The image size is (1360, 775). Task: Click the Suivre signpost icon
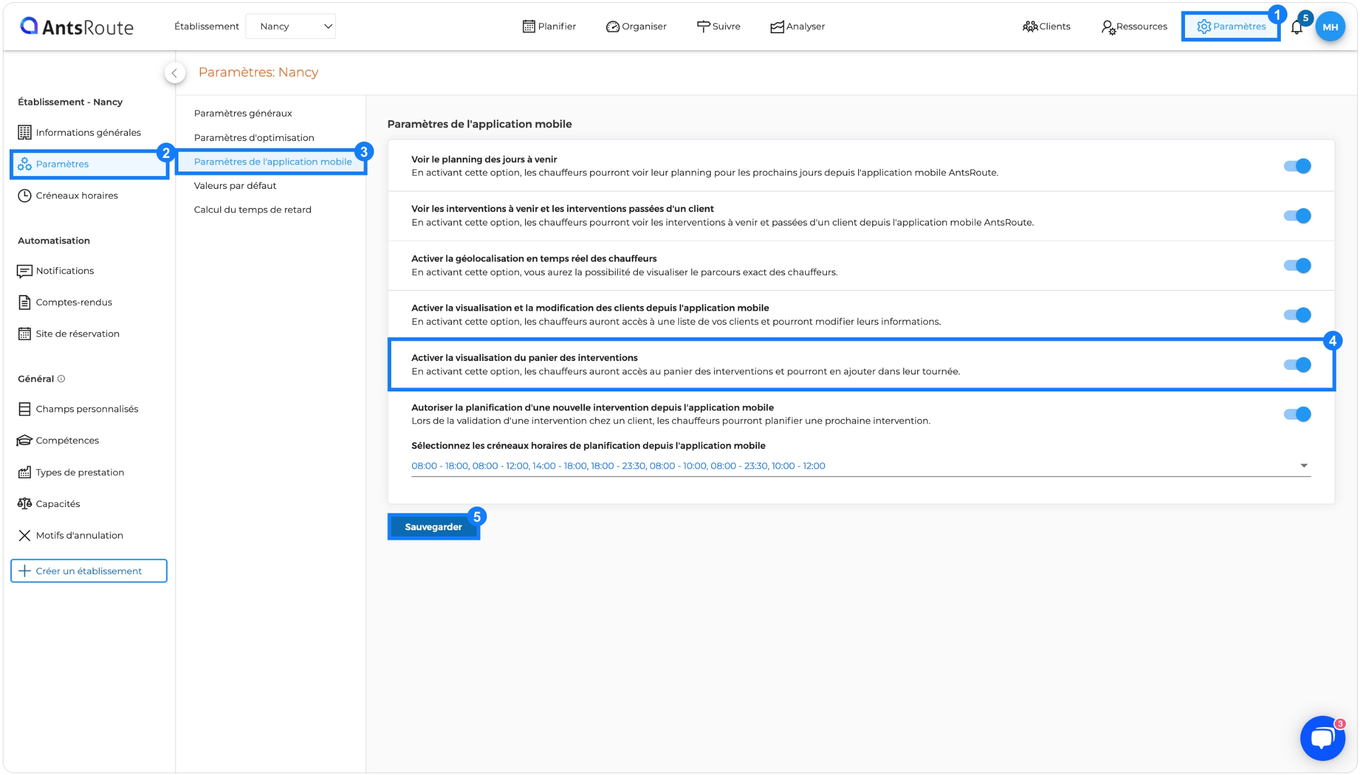[703, 27]
